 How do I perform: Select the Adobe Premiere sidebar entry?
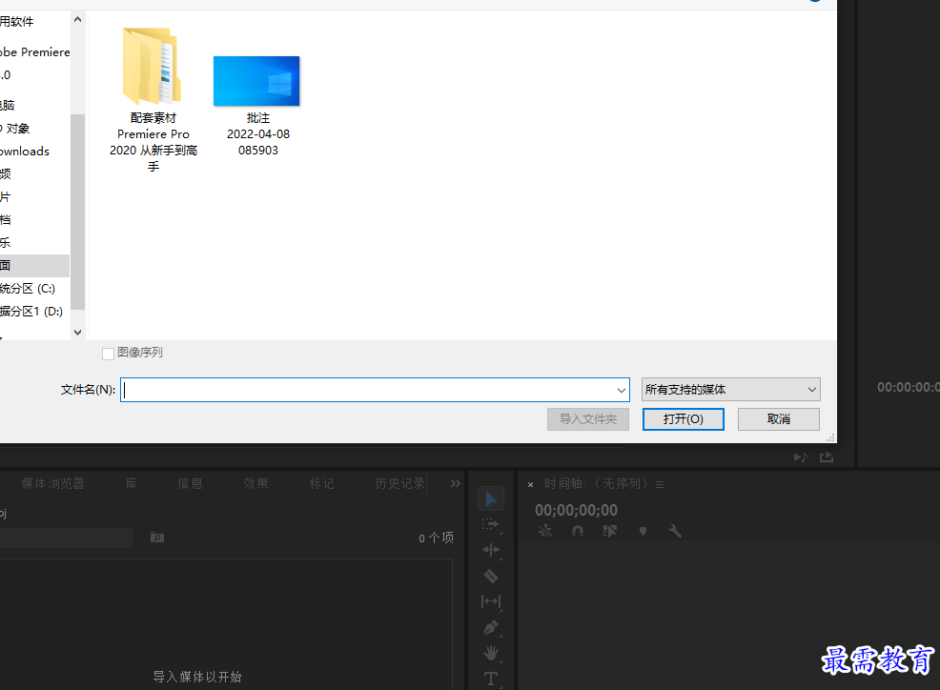[x=34, y=52]
